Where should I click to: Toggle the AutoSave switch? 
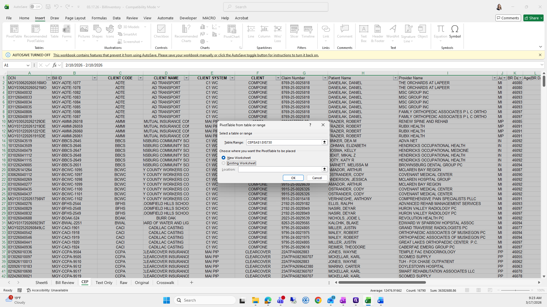click(36, 7)
